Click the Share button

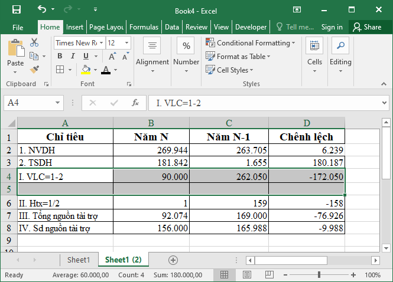click(x=367, y=27)
